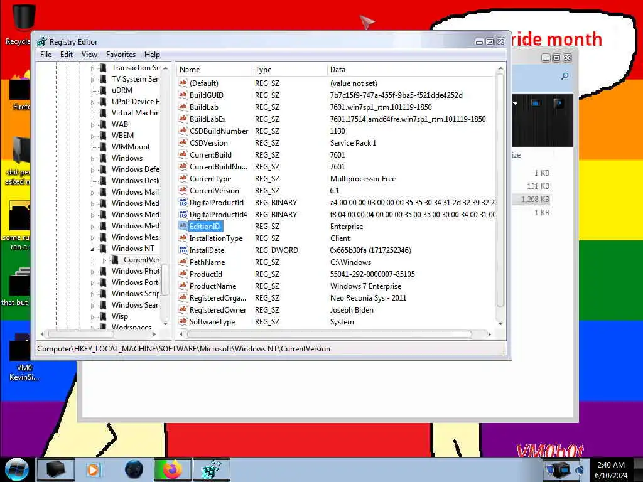Click the CSDVersion string icon
The height and width of the screenshot is (482, 643).
(x=183, y=142)
